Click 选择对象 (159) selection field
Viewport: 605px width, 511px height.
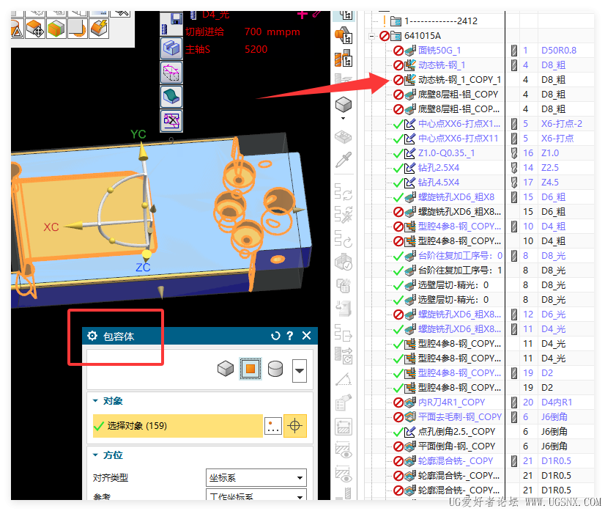178,426
